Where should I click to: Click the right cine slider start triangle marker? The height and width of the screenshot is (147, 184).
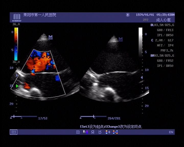pyautogui.click(x=80, y=118)
